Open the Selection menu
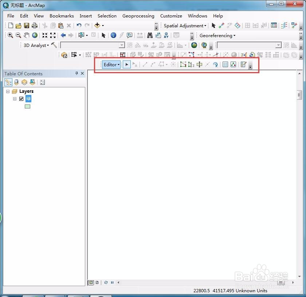 point(107,16)
